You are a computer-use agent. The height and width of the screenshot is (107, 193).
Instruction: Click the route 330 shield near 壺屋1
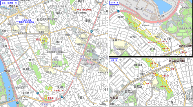tap(91, 31)
